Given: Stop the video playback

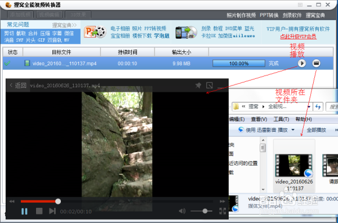Looking at the screenshot, I should pos(39,211).
